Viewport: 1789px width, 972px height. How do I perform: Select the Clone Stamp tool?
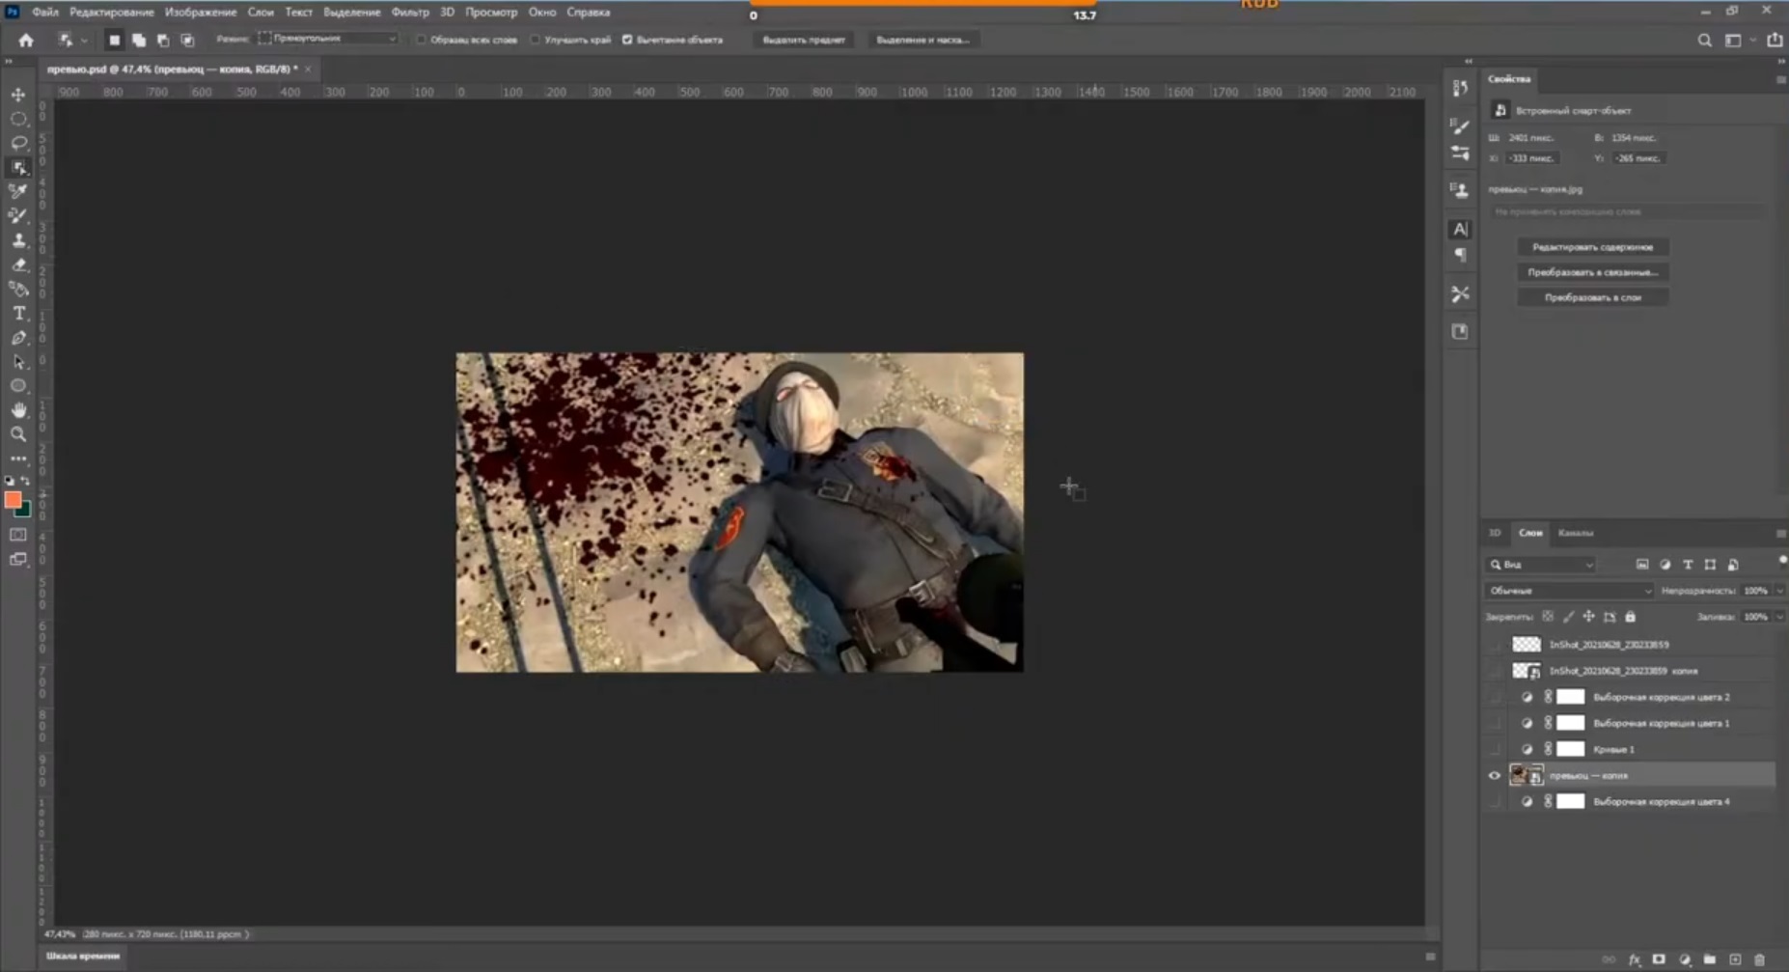(18, 240)
